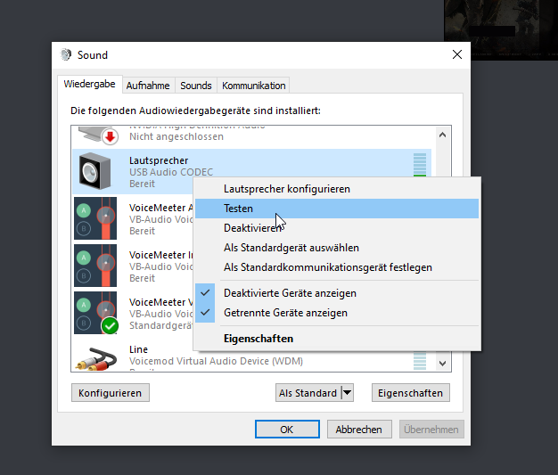Click the disconnected NVIDIA device red arrow icon
The height and width of the screenshot is (475, 558).
point(110,136)
